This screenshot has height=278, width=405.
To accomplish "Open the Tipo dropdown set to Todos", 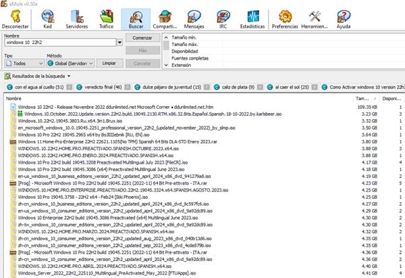I will click(24, 64).
